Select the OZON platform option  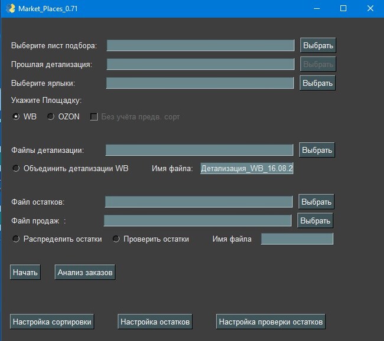coord(51,117)
